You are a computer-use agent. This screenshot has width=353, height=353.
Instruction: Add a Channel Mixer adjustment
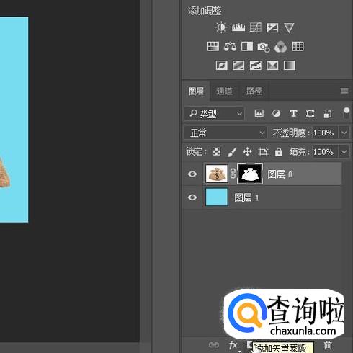[280, 47]
